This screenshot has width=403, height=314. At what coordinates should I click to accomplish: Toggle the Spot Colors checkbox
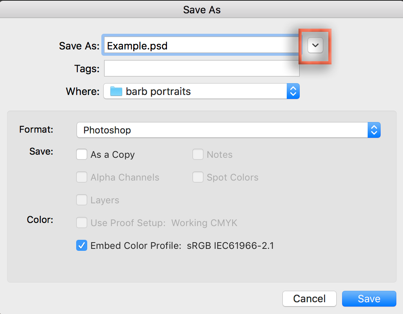[198, 177]
